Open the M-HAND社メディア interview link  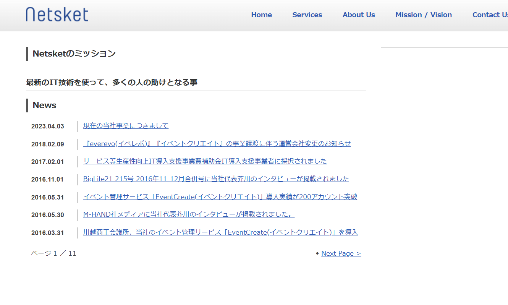click(189, 214)
